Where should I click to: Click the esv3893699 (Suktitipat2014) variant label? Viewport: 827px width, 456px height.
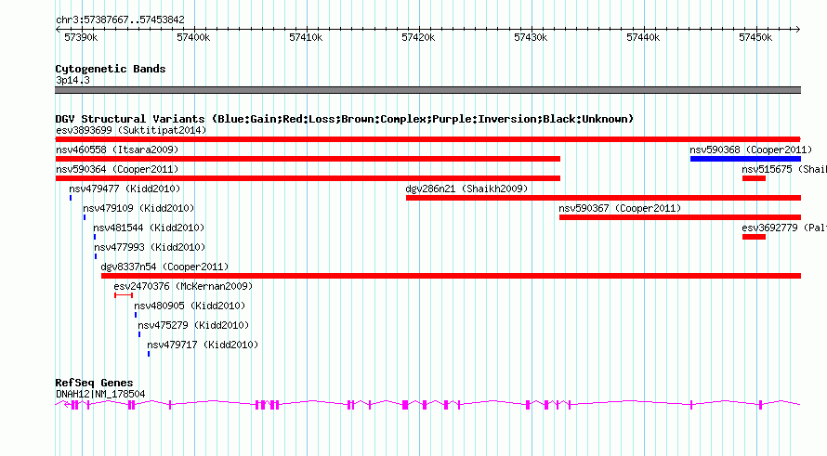pyautogui.click(x=131, y=130)
